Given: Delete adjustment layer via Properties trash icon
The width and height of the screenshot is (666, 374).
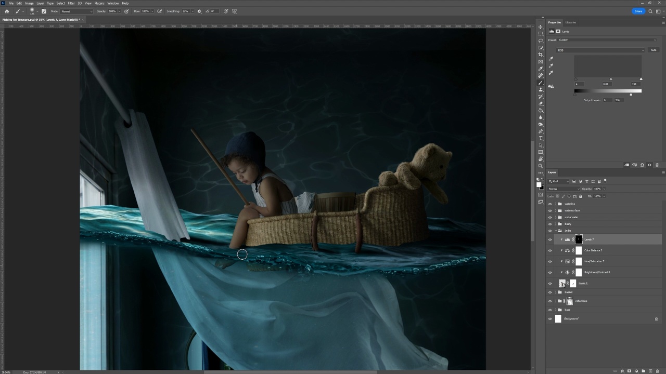Looking at the screenshot, I should tap(657, 165).
